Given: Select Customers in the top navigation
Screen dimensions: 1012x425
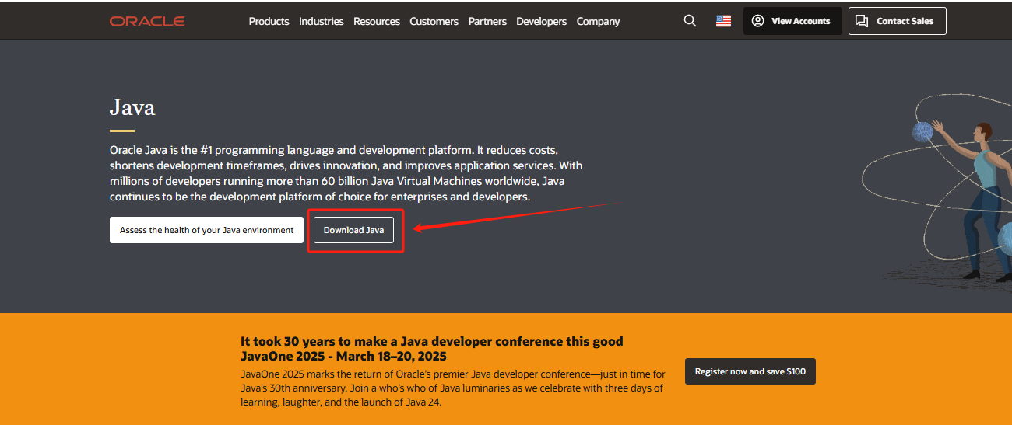Looking at the screenshot, I should [x=434, y=21].
